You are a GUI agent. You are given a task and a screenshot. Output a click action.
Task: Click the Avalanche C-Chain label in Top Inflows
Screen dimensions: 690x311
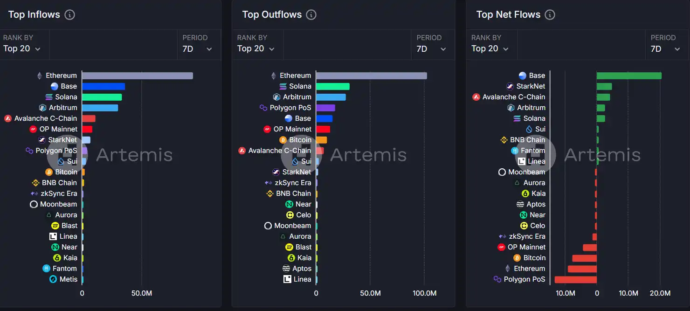45,118
